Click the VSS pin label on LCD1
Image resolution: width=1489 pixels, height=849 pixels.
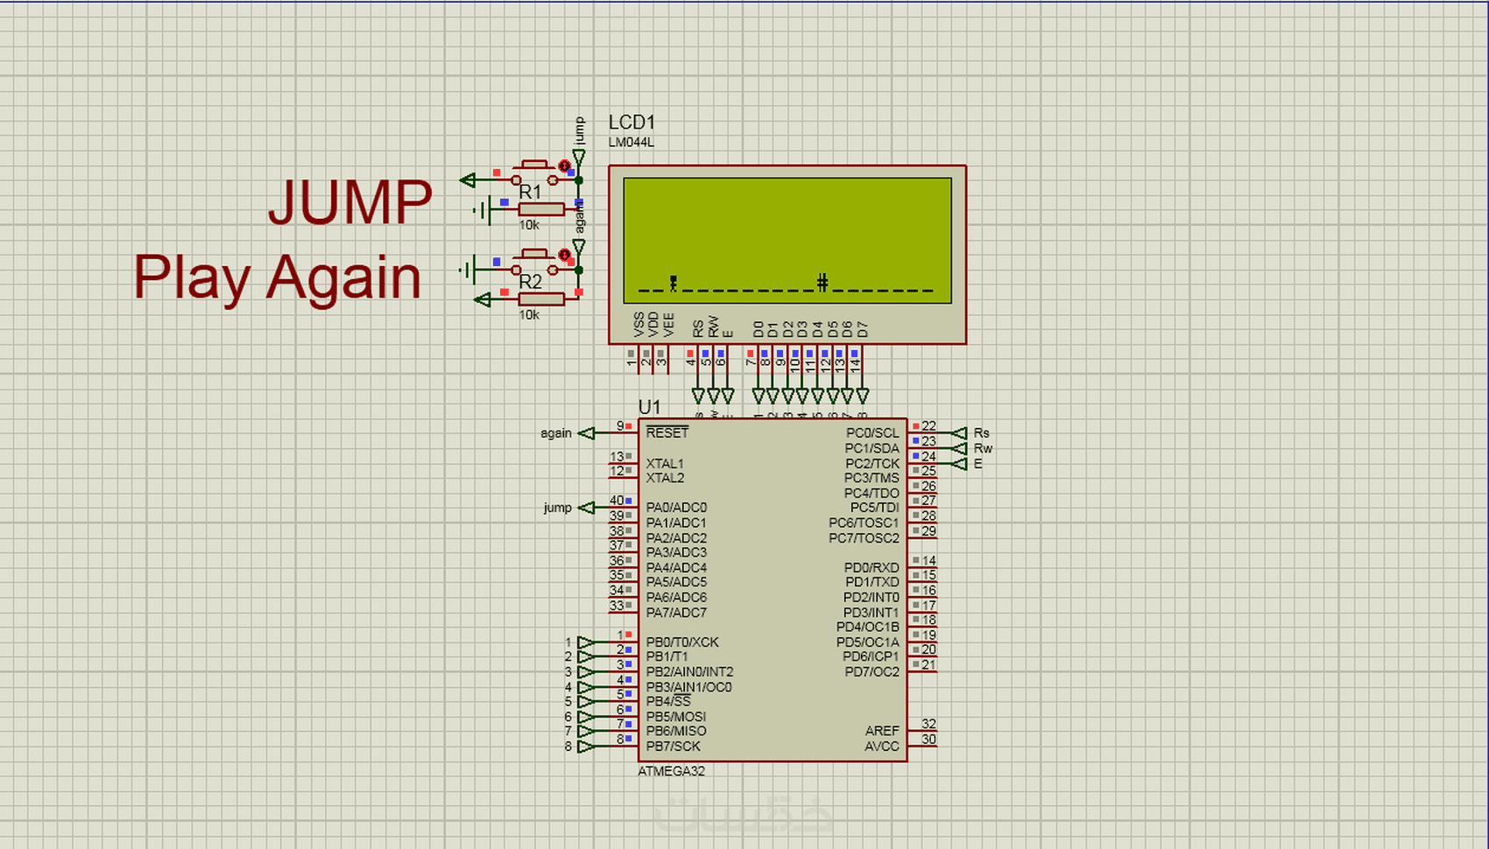click(x=639, y=325)
